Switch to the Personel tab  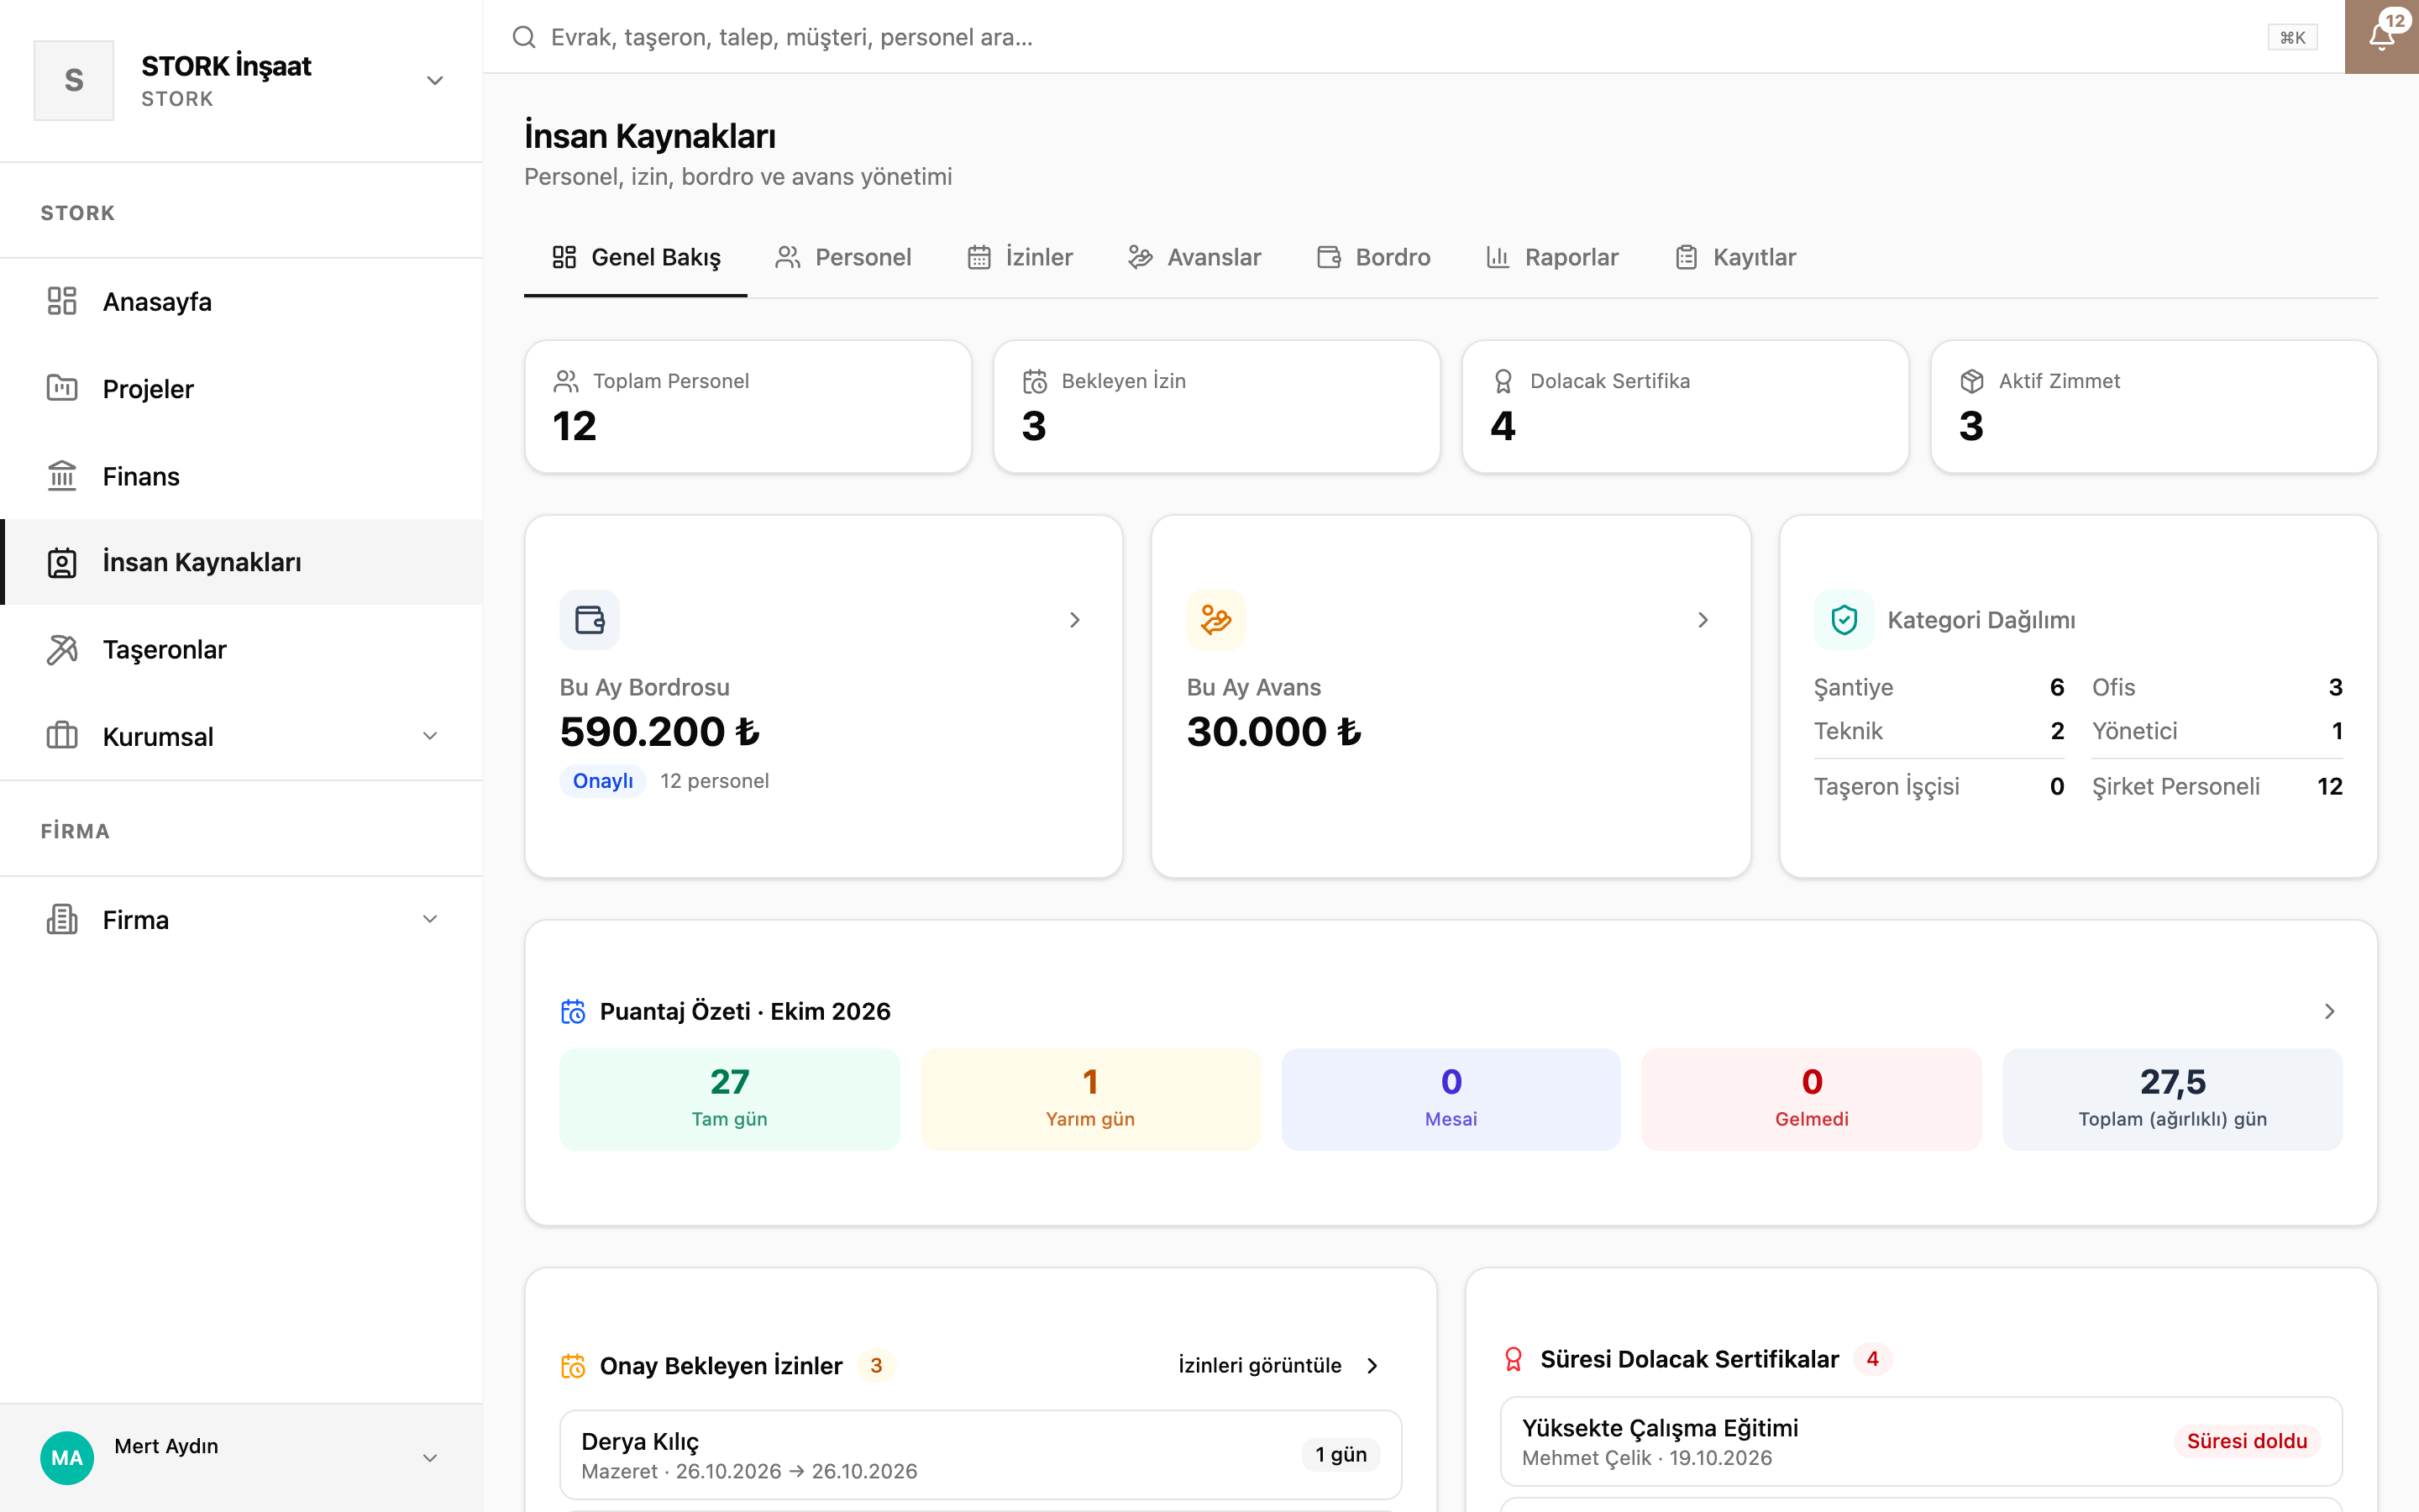point(843,258)
